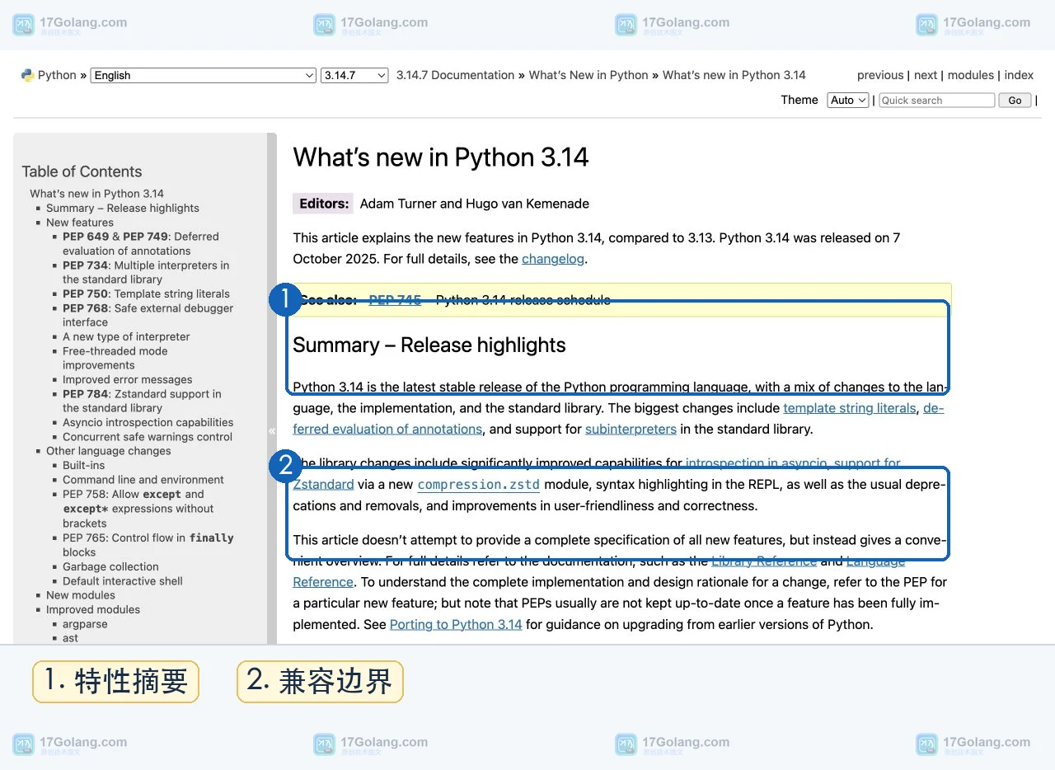Image resolution: width=1055 pixels, height=770 pixels.
Task: Click the Table of Contents heading
Action: click(82, 171)
